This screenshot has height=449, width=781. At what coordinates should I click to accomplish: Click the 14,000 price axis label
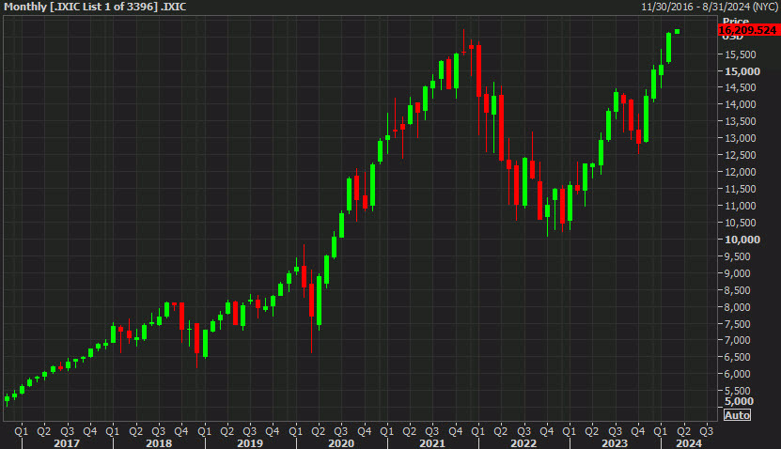[x=741, y=104]
